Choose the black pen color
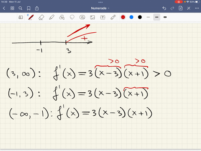 coord(140,17)
